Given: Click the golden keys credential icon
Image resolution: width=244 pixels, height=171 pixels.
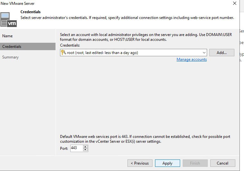Looking at the screenshot, I should (x=64, y=52).
